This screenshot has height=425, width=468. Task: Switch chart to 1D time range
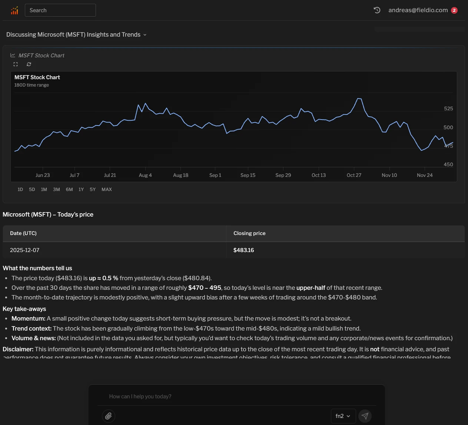click(x=20, y=189)
